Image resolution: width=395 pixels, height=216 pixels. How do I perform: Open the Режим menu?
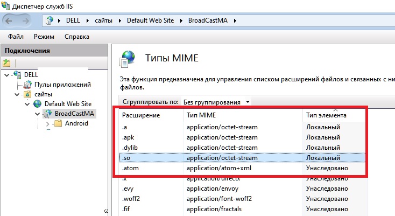[x=44, y=37]
